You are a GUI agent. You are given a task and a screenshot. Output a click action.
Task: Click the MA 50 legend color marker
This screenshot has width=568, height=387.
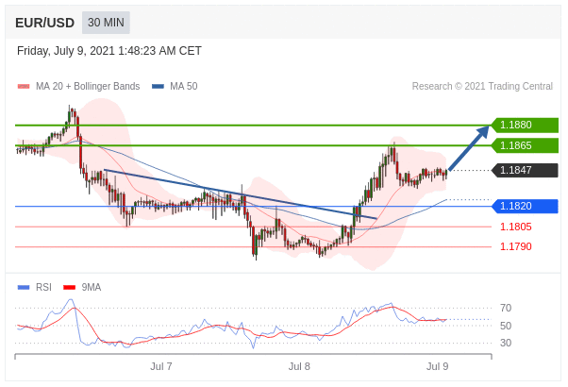[x=158, y=87]
